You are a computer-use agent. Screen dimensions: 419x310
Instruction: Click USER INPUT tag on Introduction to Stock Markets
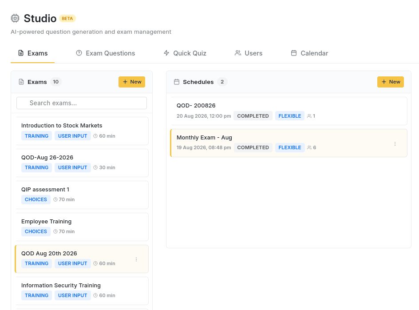[x=73, y=136]
